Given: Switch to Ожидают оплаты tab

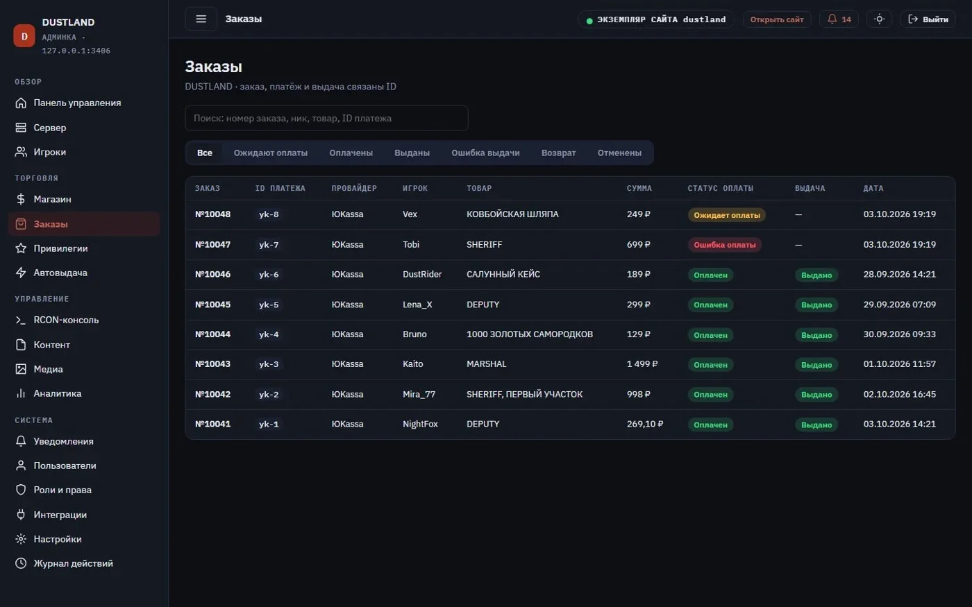Looking at the screenshot, I should (271, 153).
